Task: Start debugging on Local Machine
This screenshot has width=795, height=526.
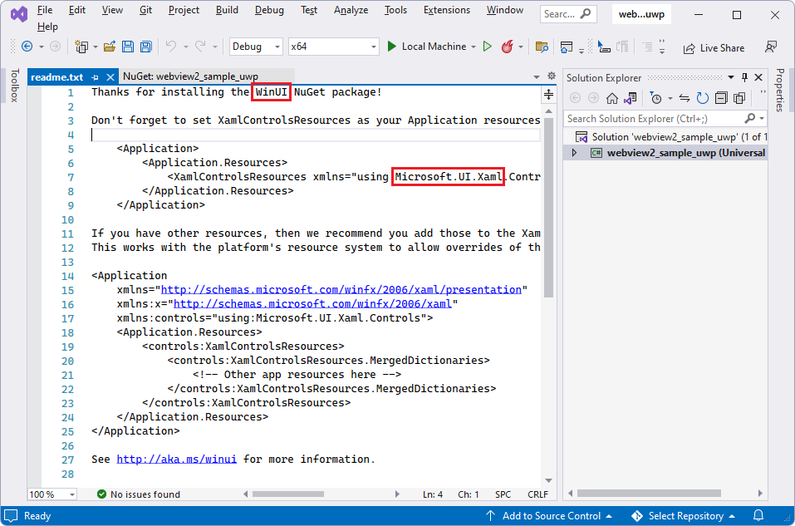Action: tap(431, 47)
